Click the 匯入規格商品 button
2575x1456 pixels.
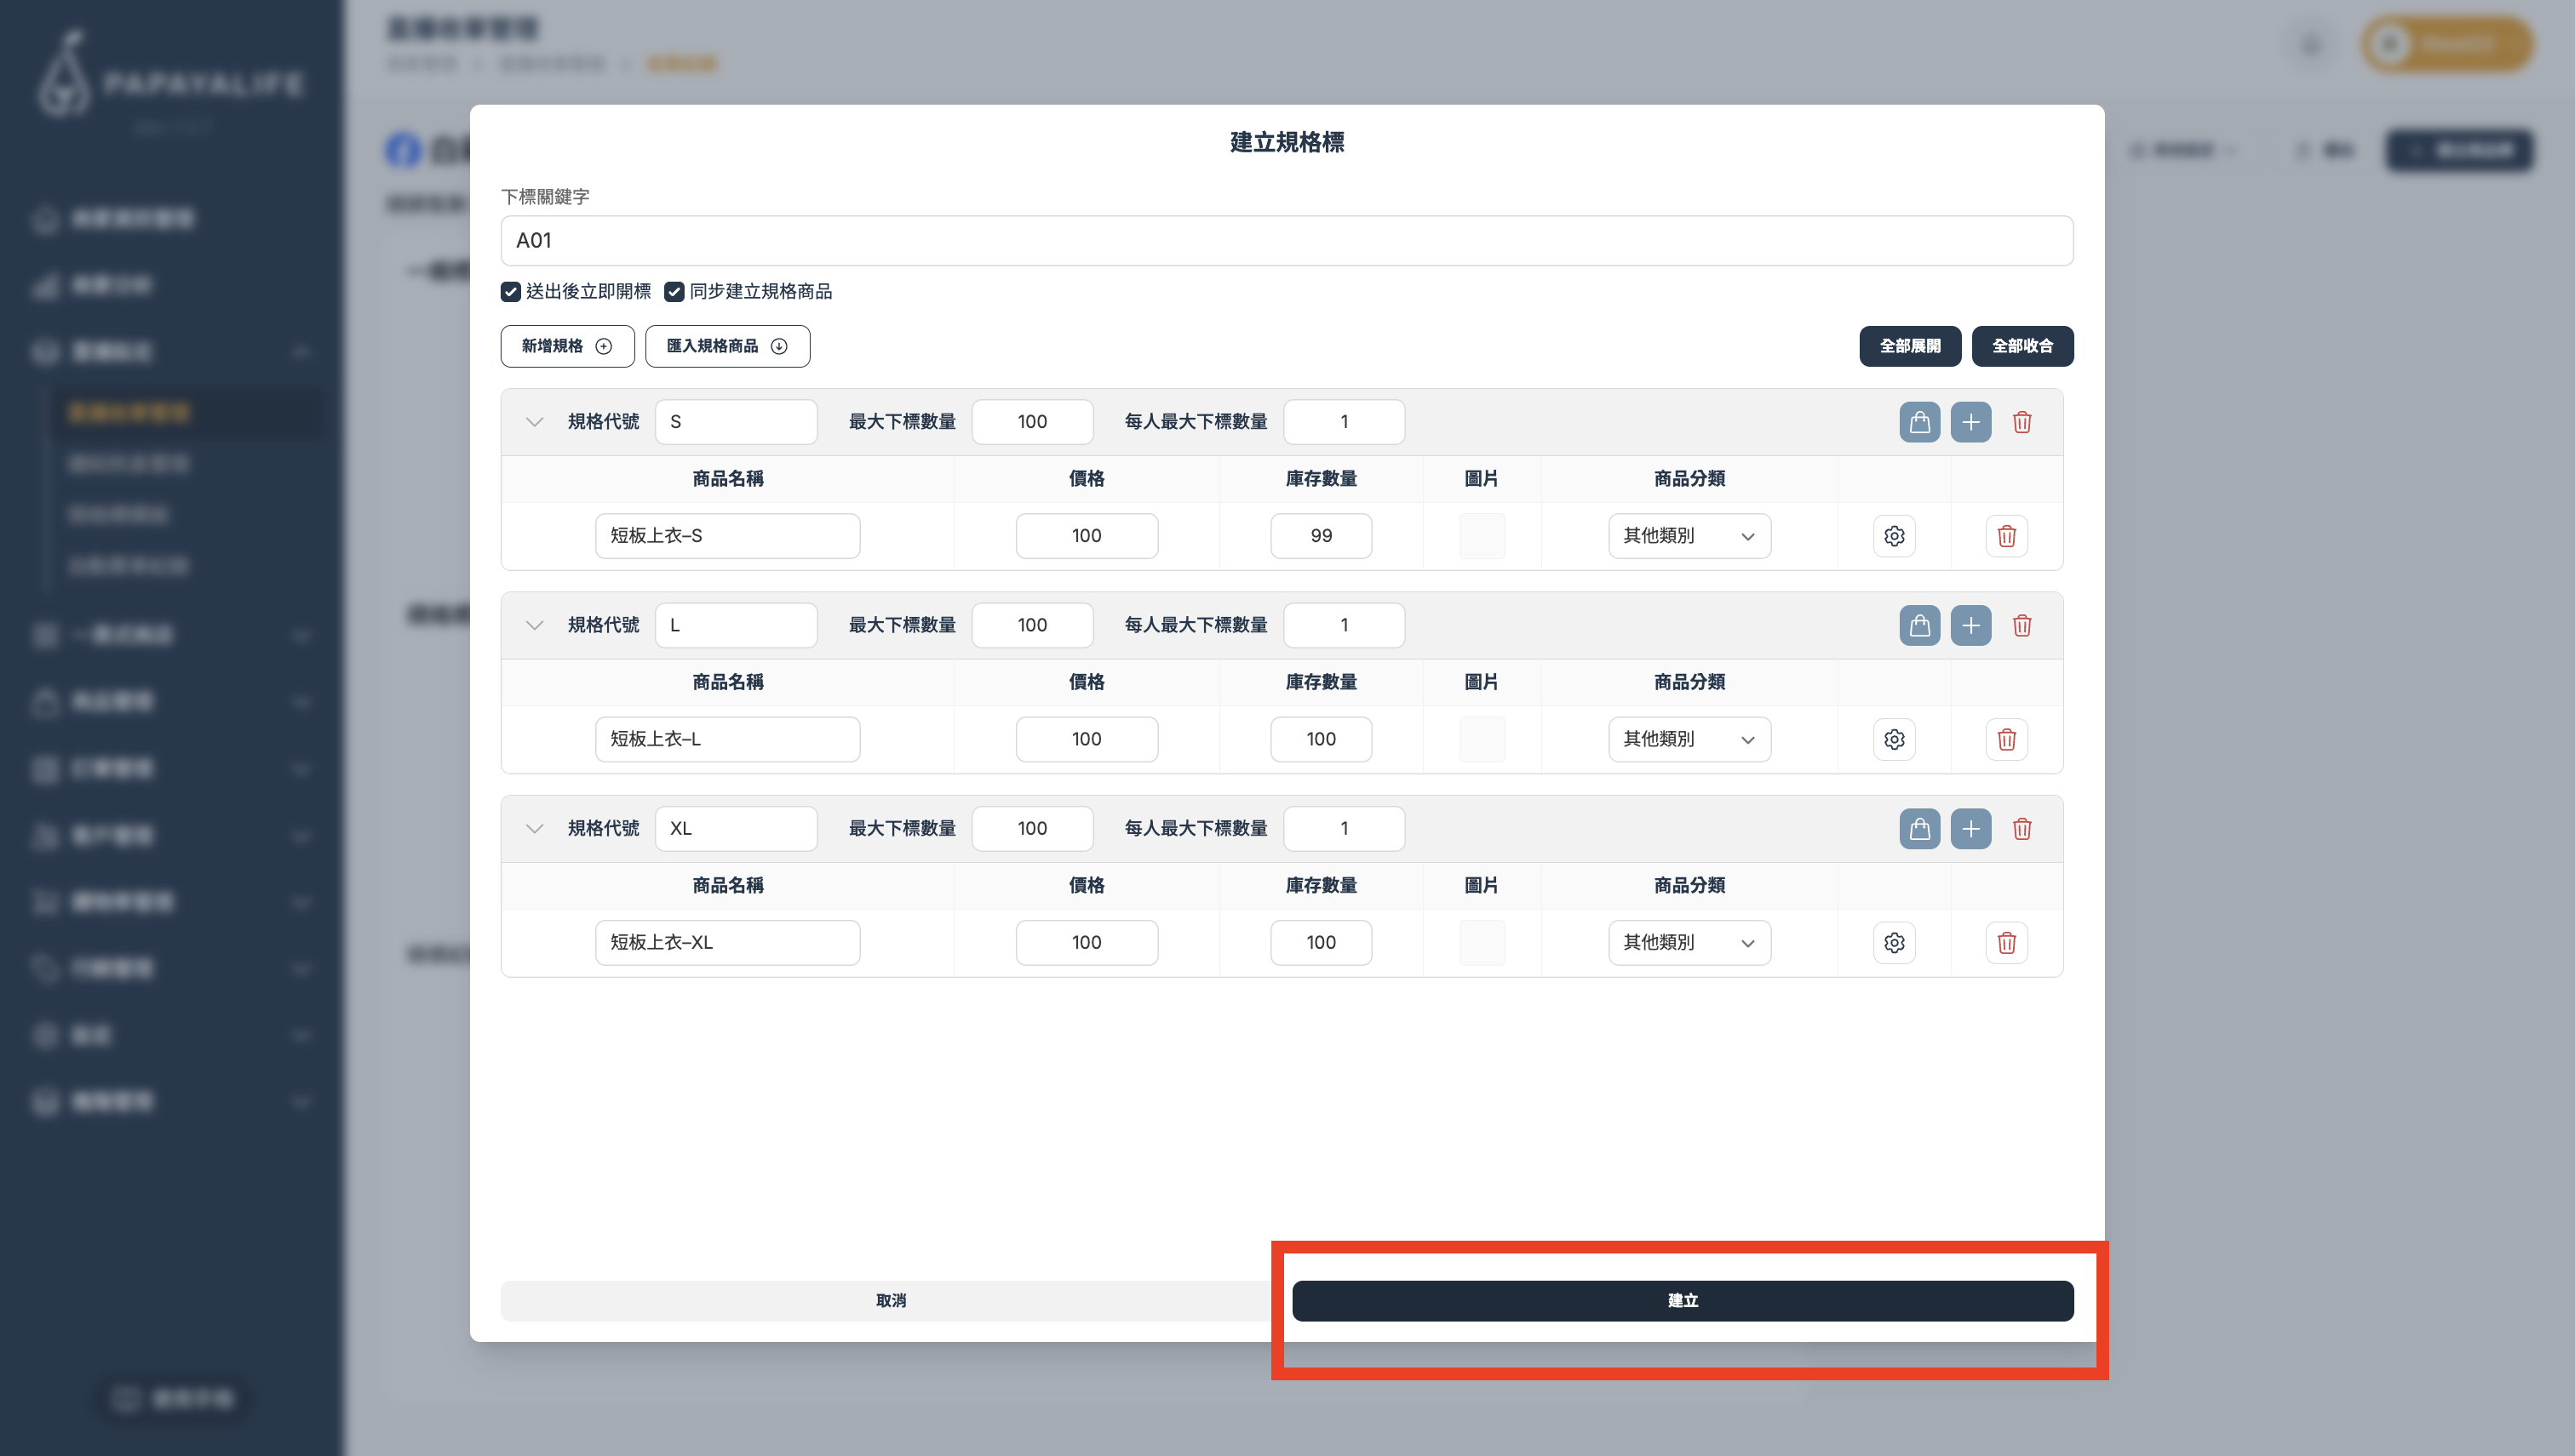[x=727, y=346]
